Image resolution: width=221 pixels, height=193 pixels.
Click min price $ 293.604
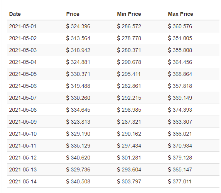pyautogui.click(x=129, y=170)
